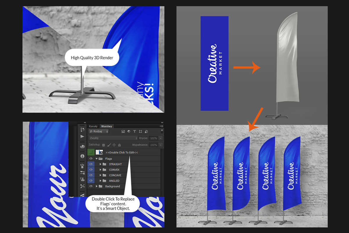Filter layers by adjustment layers icon
This screenshot has width=349, height=233.
pos(129,131)
